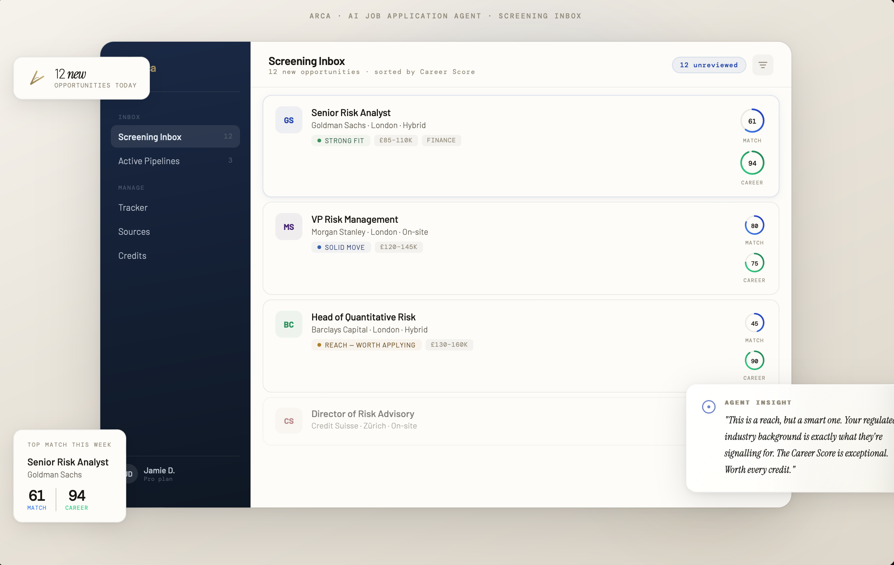Click the MS company logo tile

click(288, 227)
